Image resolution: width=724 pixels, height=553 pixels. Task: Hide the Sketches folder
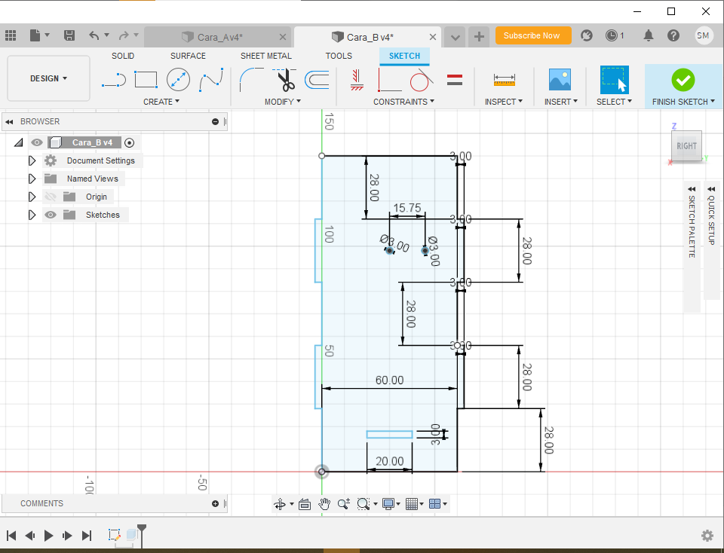pyautogui.click(x=51, y=215)
